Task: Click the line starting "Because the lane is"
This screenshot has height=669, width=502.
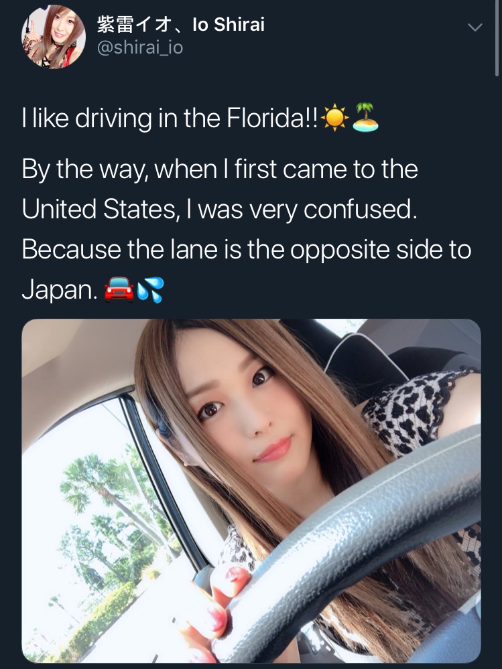Action: 247,249
